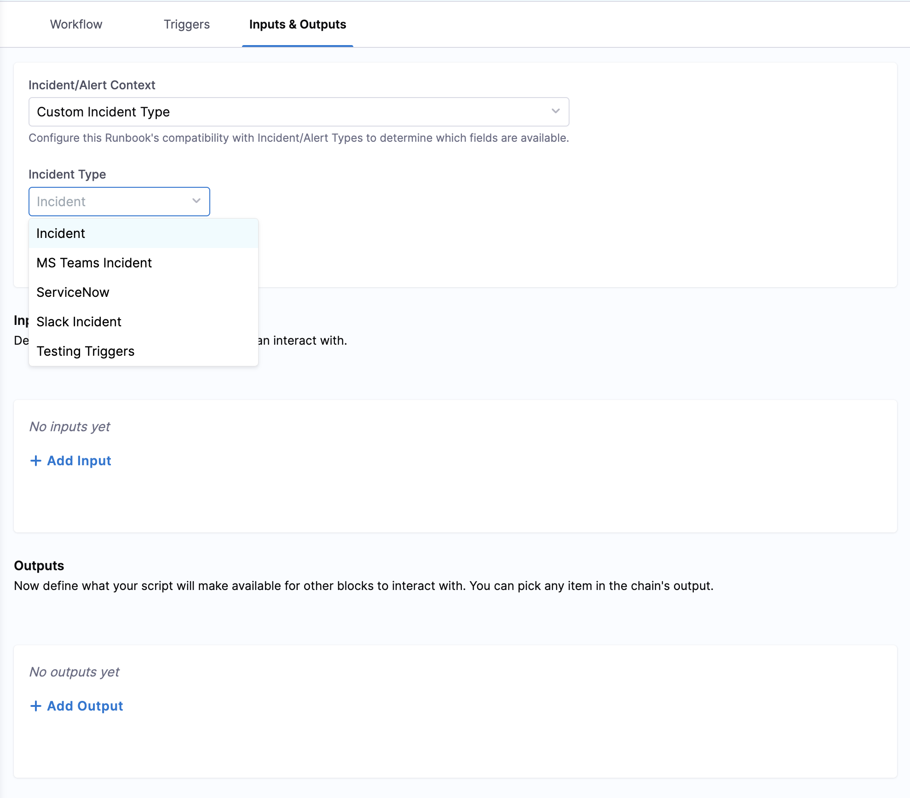The height and width of the screenshot is (798, 910).
Task: Click the No inputs yet panel
Action: pyautogui.click(x=69, y=427)
